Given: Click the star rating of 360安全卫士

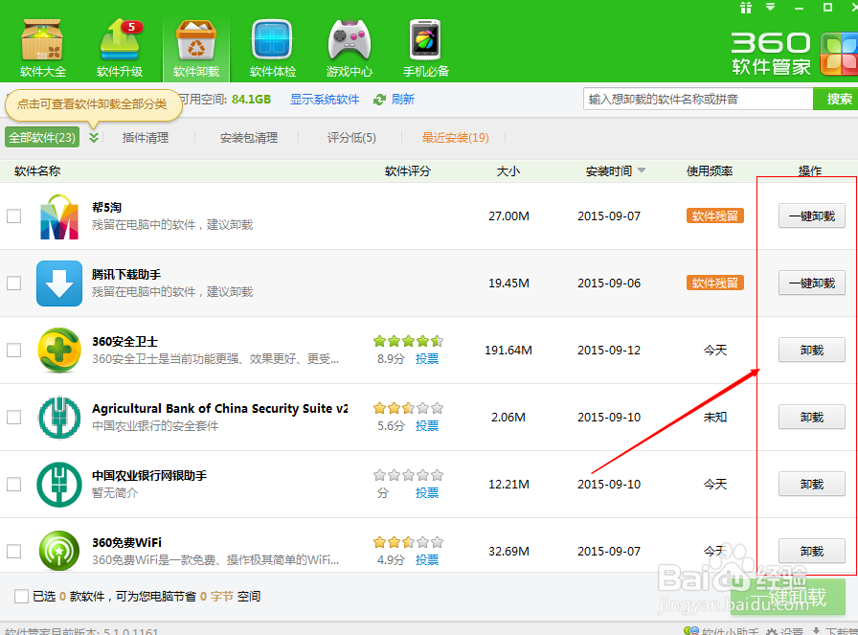Looking at the screenshot, I should click(x=408, y=342).
